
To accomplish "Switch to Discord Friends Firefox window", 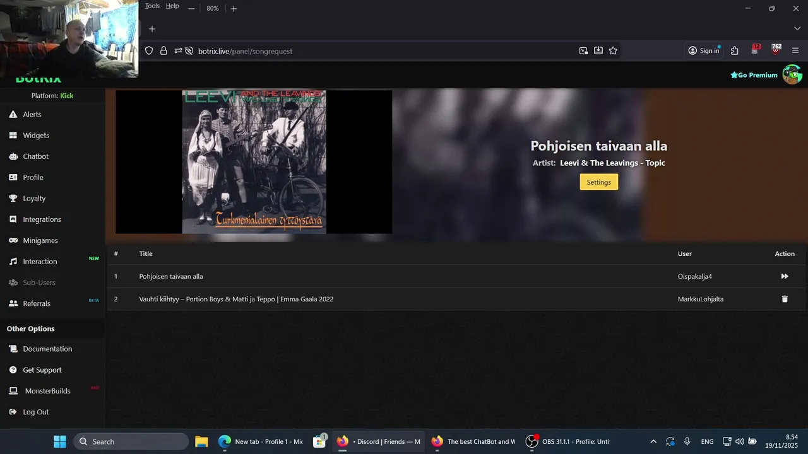I will coord(379,441).
